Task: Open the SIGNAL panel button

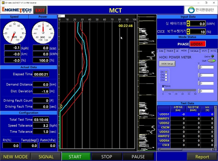Action: coord(46,157)
